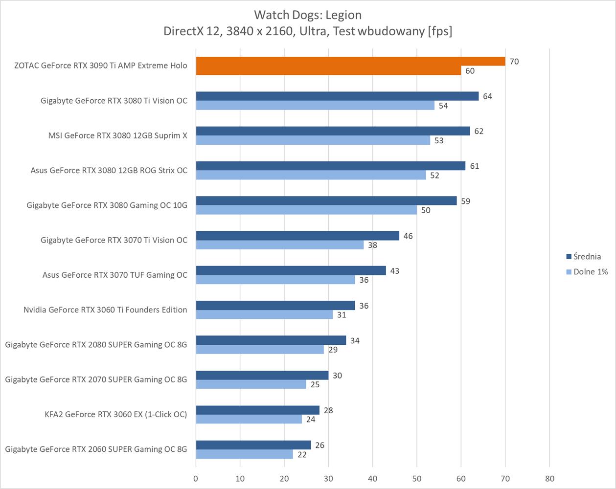The width and height of the screenshot is (616, 489).
Task: Click the dark blue Średnia legend swatch
Action: (569, 257)
